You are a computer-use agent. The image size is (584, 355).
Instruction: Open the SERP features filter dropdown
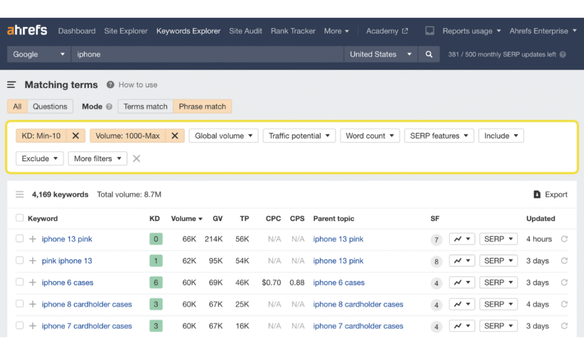tap(439, 136)
